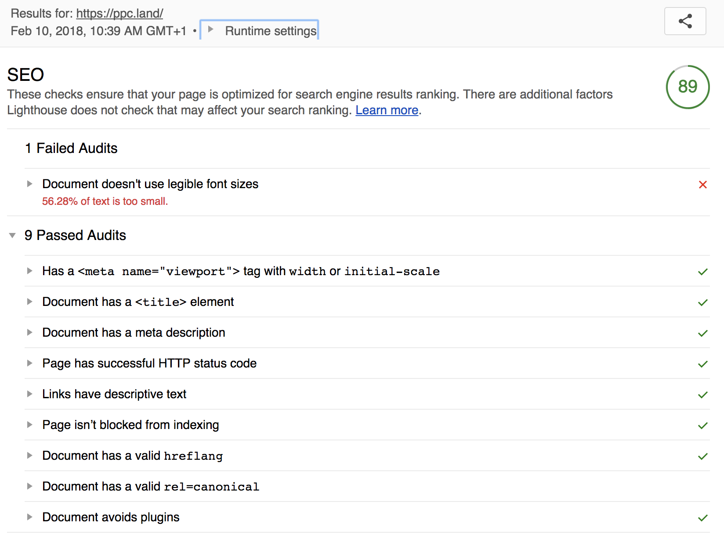Image resolution: width=724 pixels, height=538 pixels.
Task: Expand the Runtime settings disclosure
Action: (x=259, y=30)
